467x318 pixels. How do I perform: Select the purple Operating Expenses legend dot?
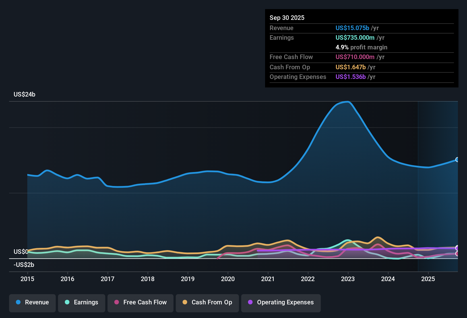[250, 302]
